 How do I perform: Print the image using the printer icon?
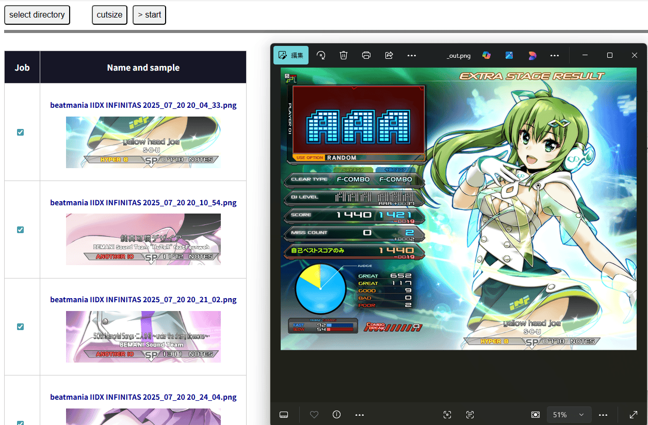(366, 55)
